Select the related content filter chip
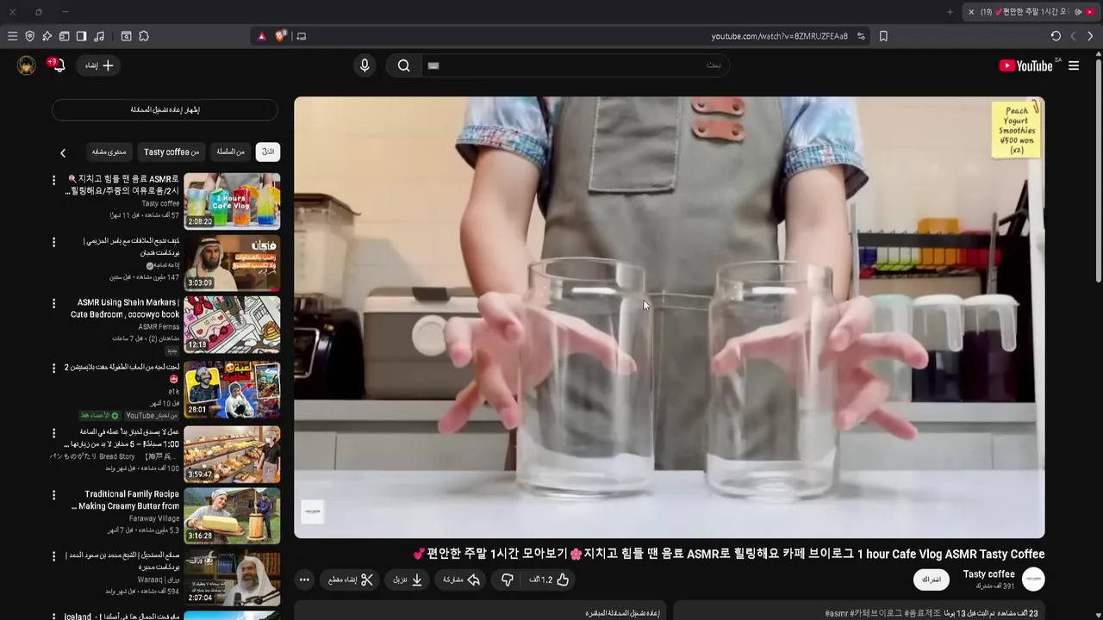This screenshot has height=620, width=1103. coord(109,152)
